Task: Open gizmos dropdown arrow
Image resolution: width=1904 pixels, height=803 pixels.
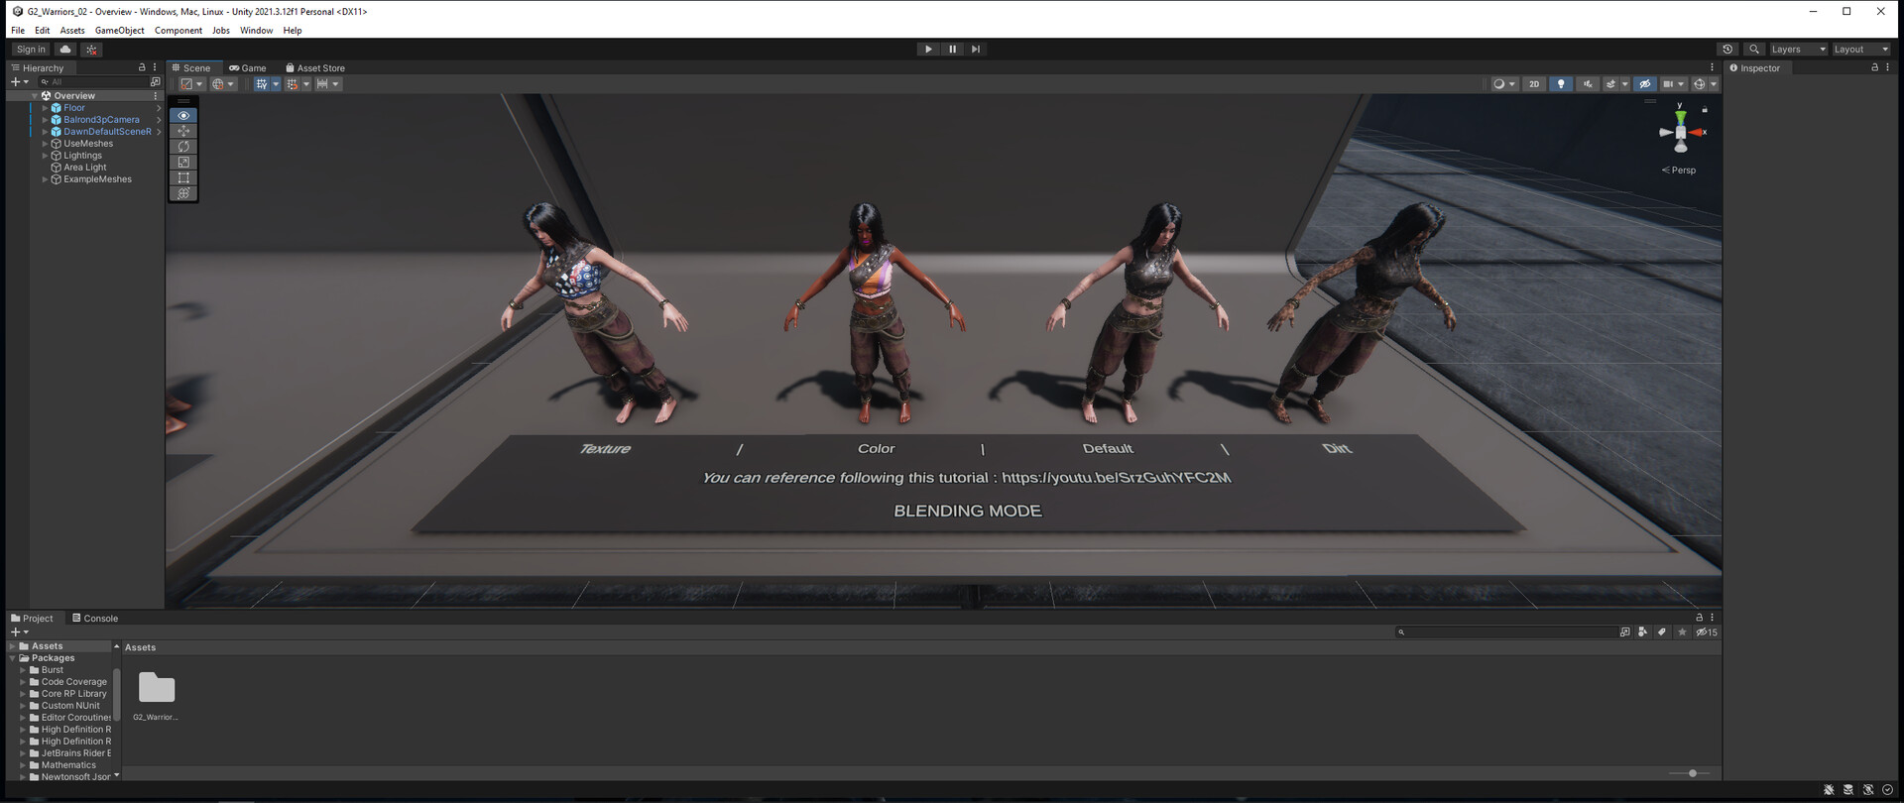Action: tap(1714, 84)
